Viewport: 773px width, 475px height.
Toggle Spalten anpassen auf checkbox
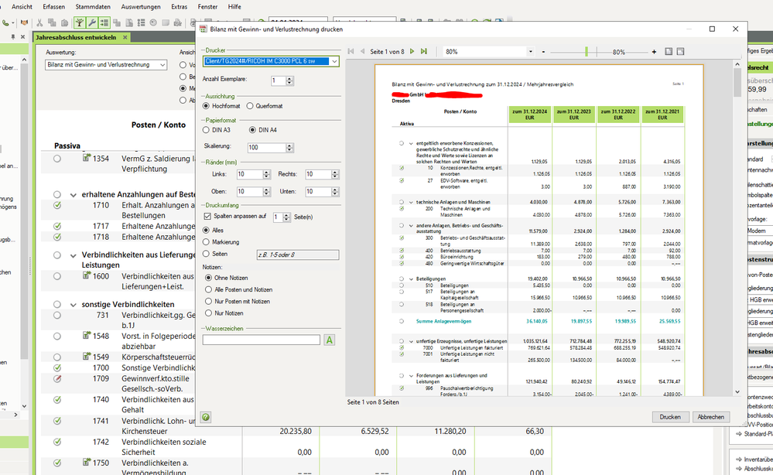pyautogui.click(x=207, y=217)
